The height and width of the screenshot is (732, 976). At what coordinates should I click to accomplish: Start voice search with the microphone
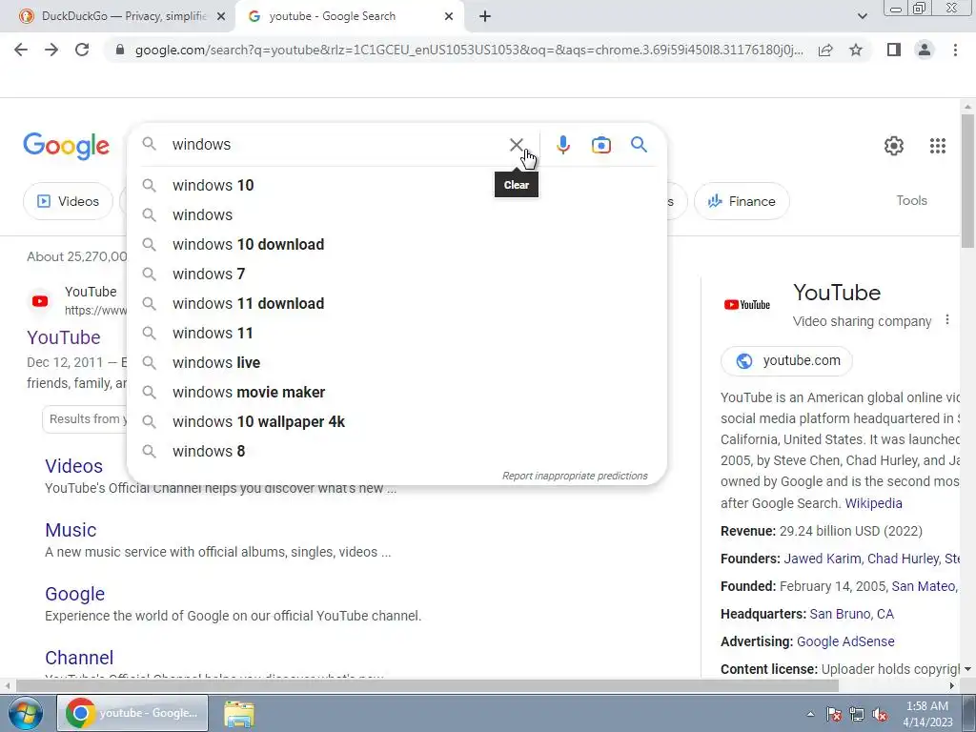click(562, 145)
